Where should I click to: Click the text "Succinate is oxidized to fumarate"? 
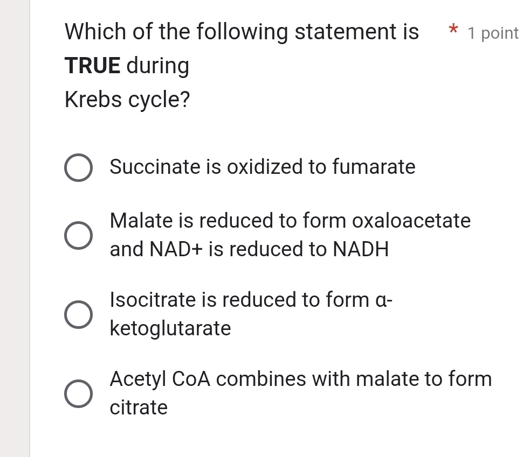tap(263, 167)
